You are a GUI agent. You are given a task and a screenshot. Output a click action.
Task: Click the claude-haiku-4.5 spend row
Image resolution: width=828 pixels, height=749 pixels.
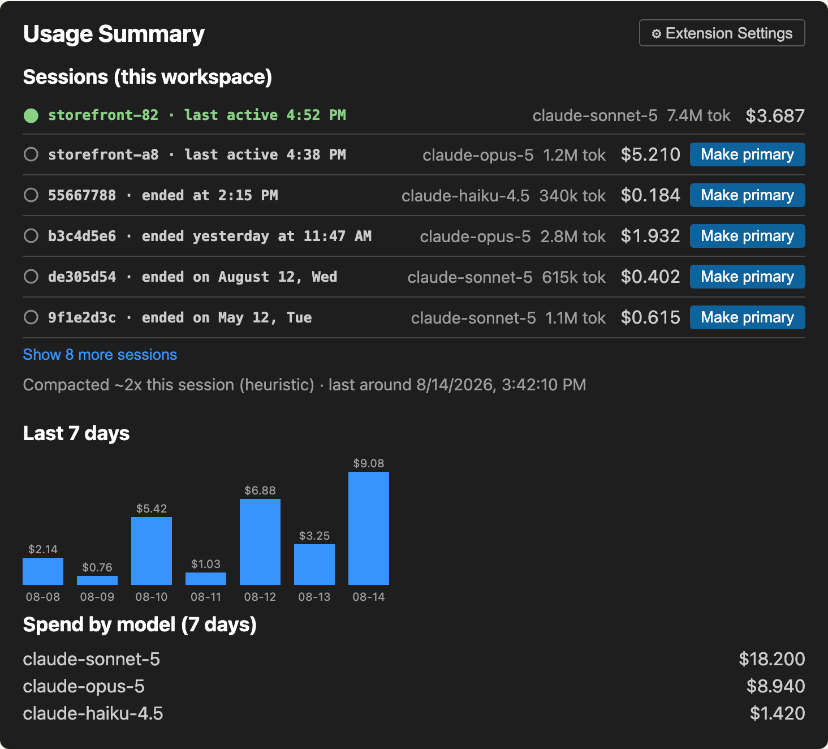[414, 713]
